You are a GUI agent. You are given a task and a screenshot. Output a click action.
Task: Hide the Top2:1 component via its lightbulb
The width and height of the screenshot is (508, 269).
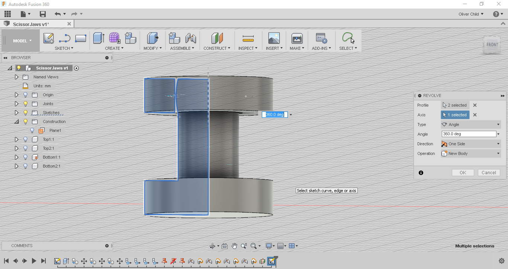[26, 148]
